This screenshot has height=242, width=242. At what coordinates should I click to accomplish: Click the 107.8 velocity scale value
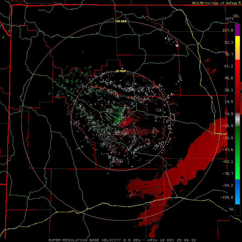tap(228, 30)
